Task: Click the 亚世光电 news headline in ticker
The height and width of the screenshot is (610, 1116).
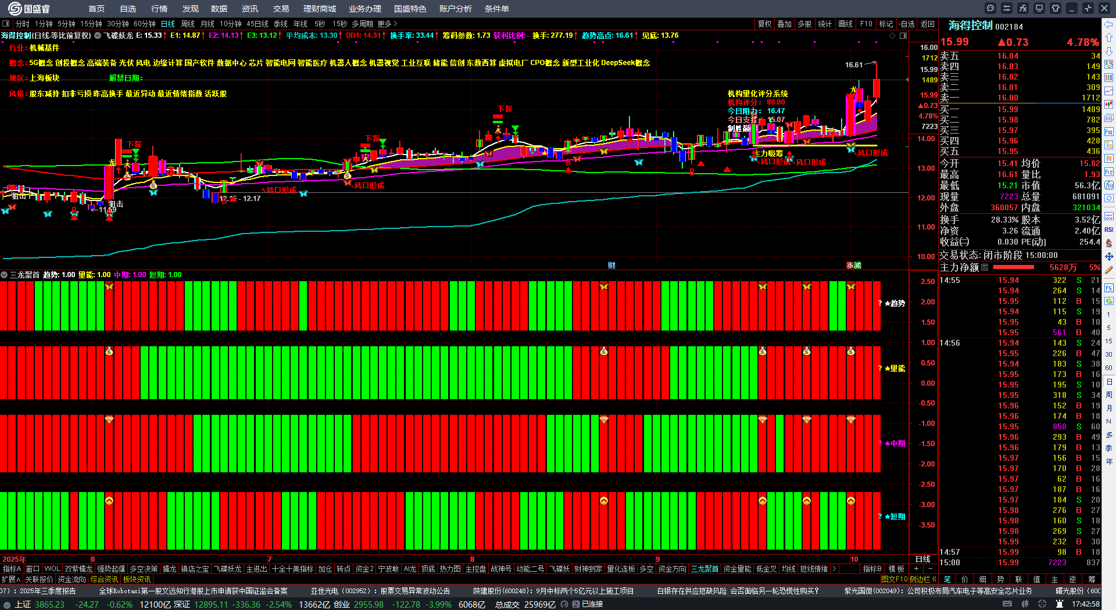Action: (380, 591)
